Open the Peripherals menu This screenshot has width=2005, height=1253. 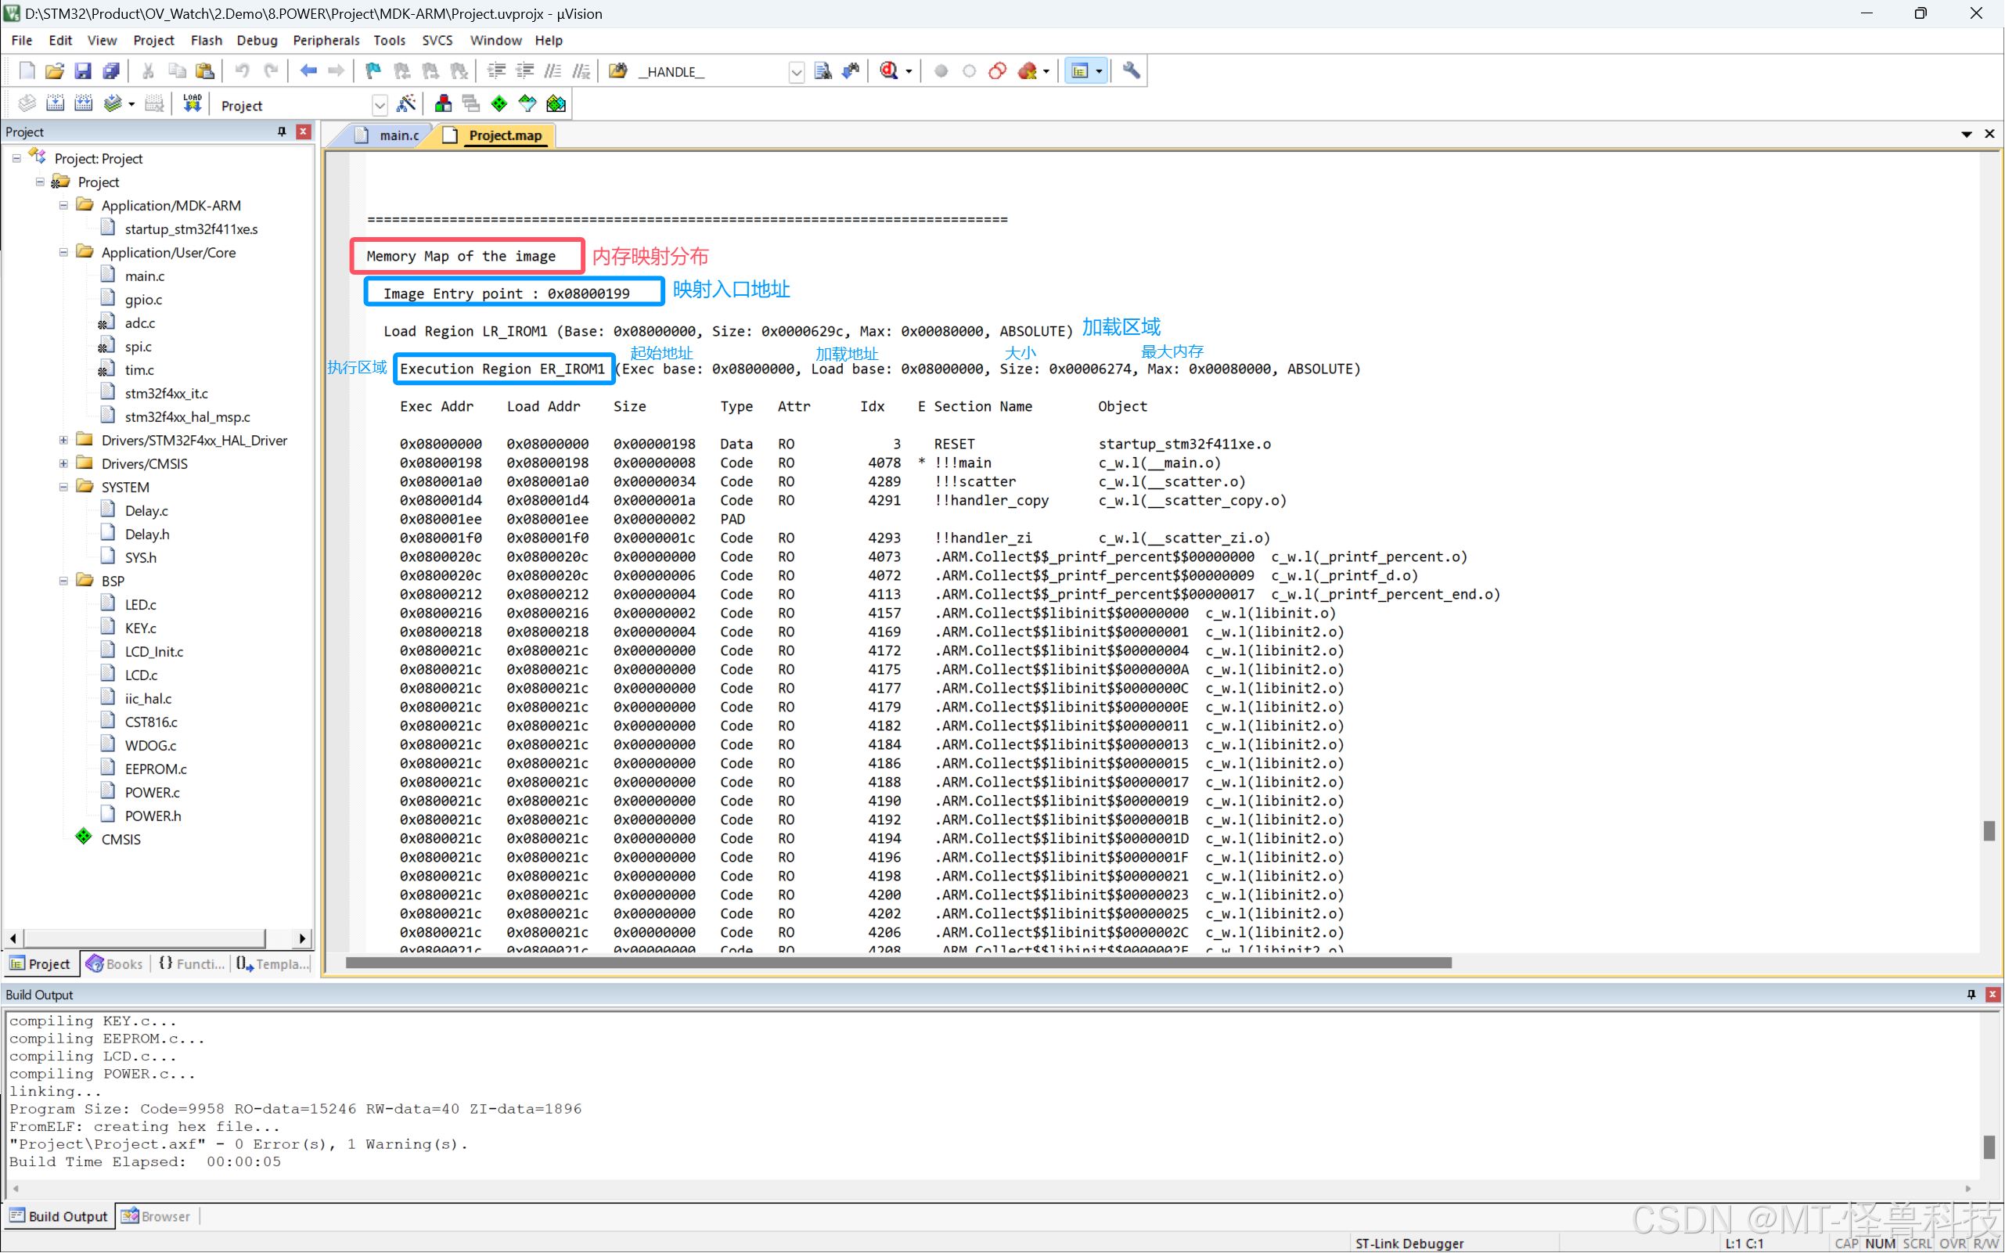[x=326, y=40]
